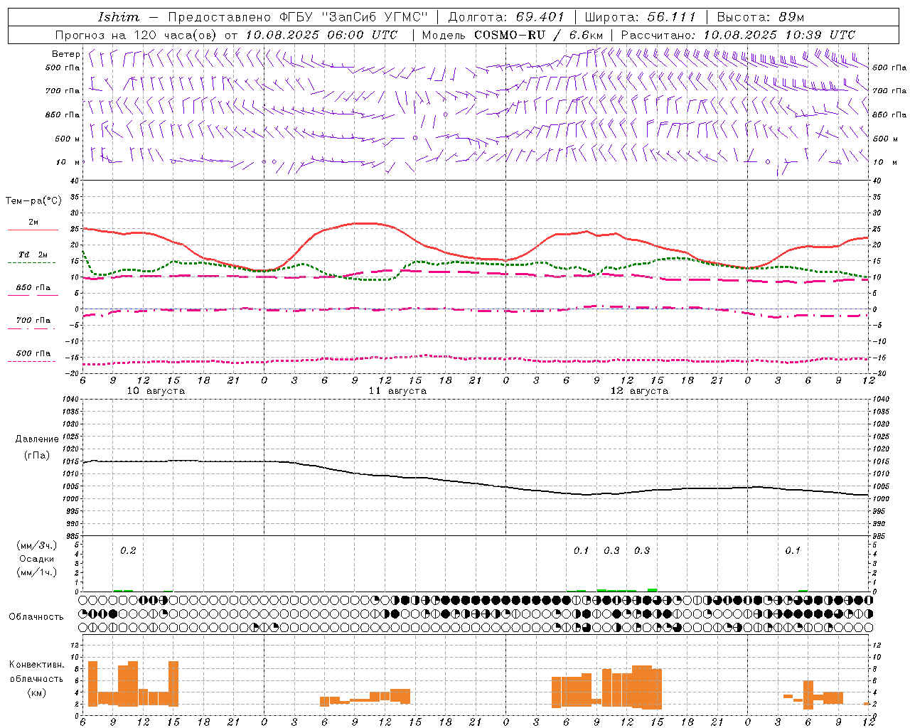This screenshot has width=910, height=728.
Task: Click the "(мм/3ч.)" precipitation unit label
Action: click(37, 545)
